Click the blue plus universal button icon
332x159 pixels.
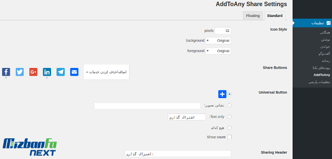222,94
